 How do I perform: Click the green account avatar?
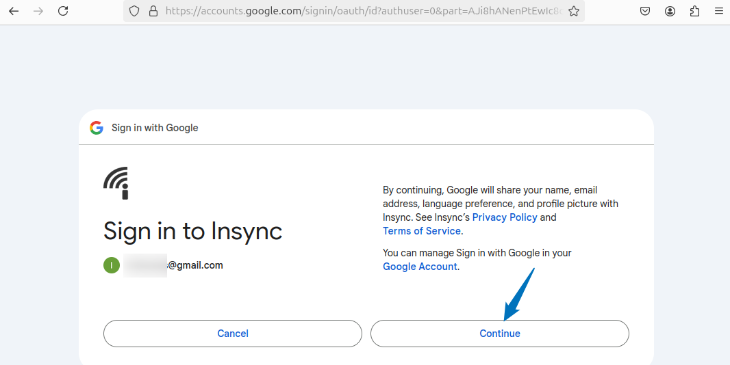point(112,265)
